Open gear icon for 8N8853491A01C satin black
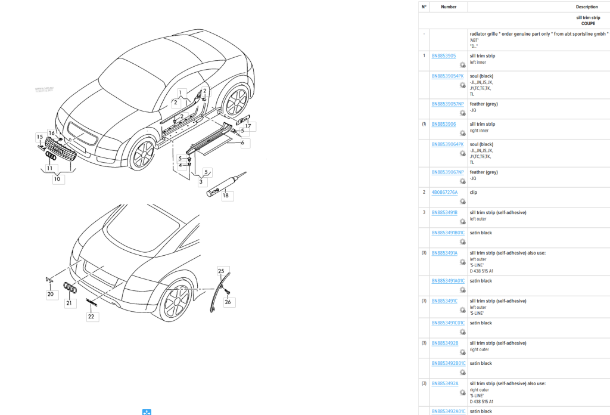610x415 pixels. pyautogui.click(x=462, y=289)
